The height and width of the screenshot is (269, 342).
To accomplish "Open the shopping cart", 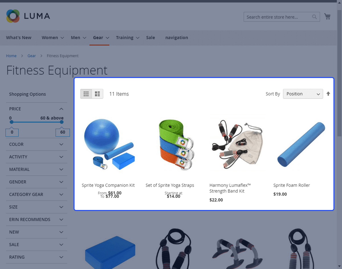I will click(327, 17).
